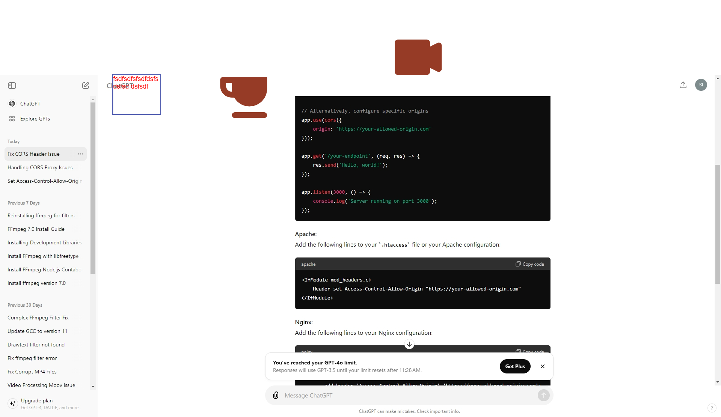Click the large video camera icon

click(418, 57)
